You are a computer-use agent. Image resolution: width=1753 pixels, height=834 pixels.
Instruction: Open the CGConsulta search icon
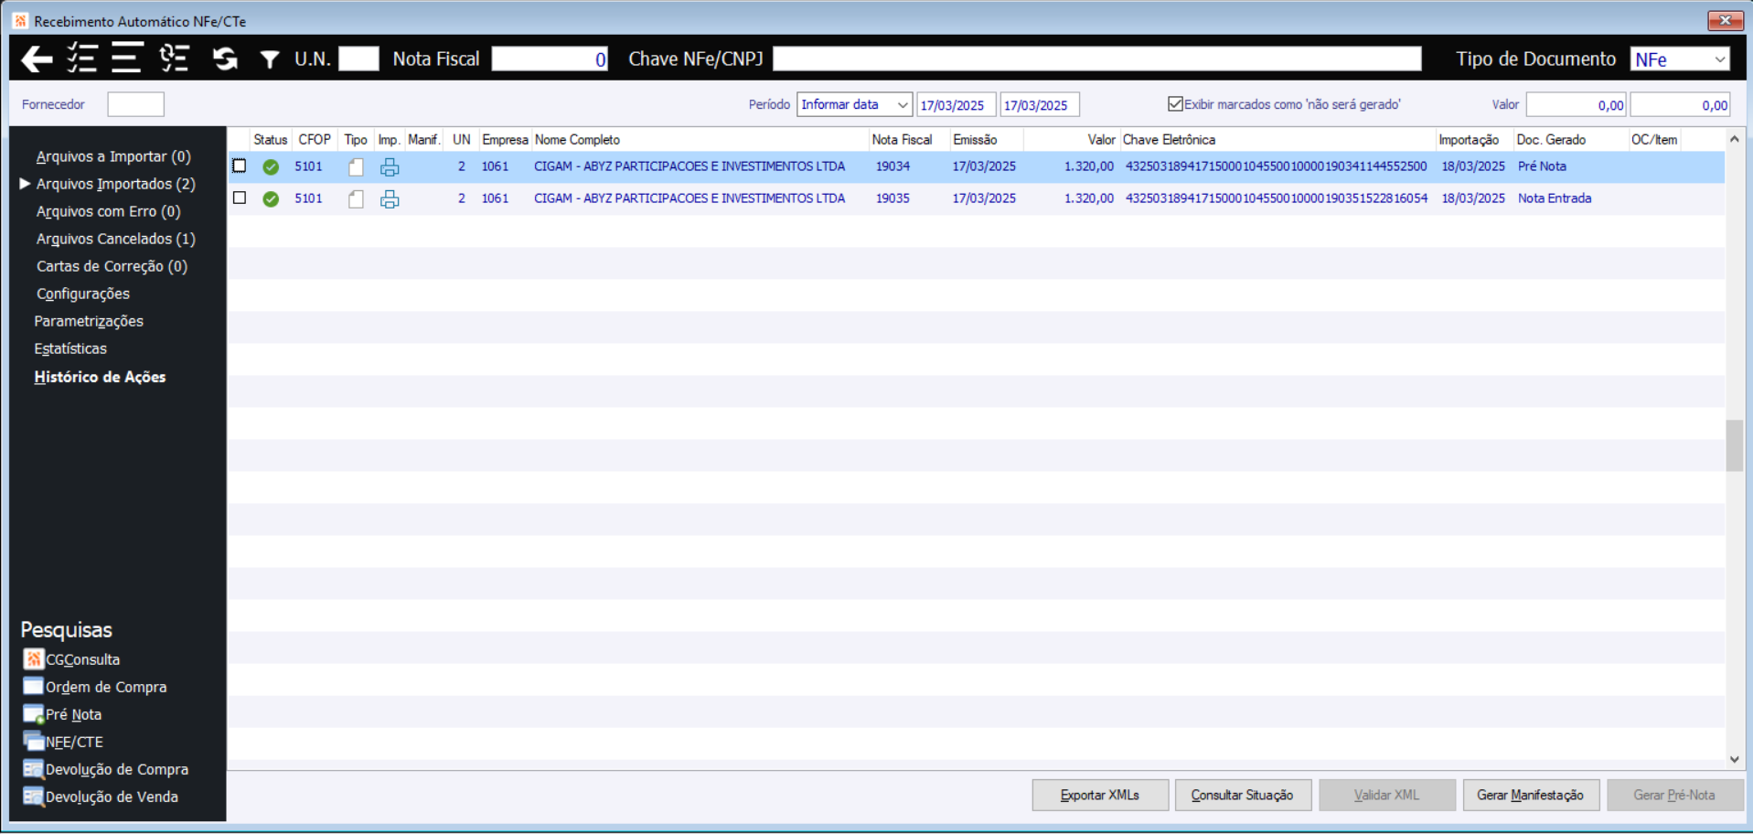coord(34,659)
